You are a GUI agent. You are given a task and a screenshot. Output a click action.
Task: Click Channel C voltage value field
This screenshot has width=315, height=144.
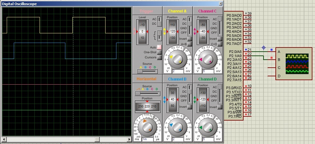pyautogui.click(x=208, y=71)
